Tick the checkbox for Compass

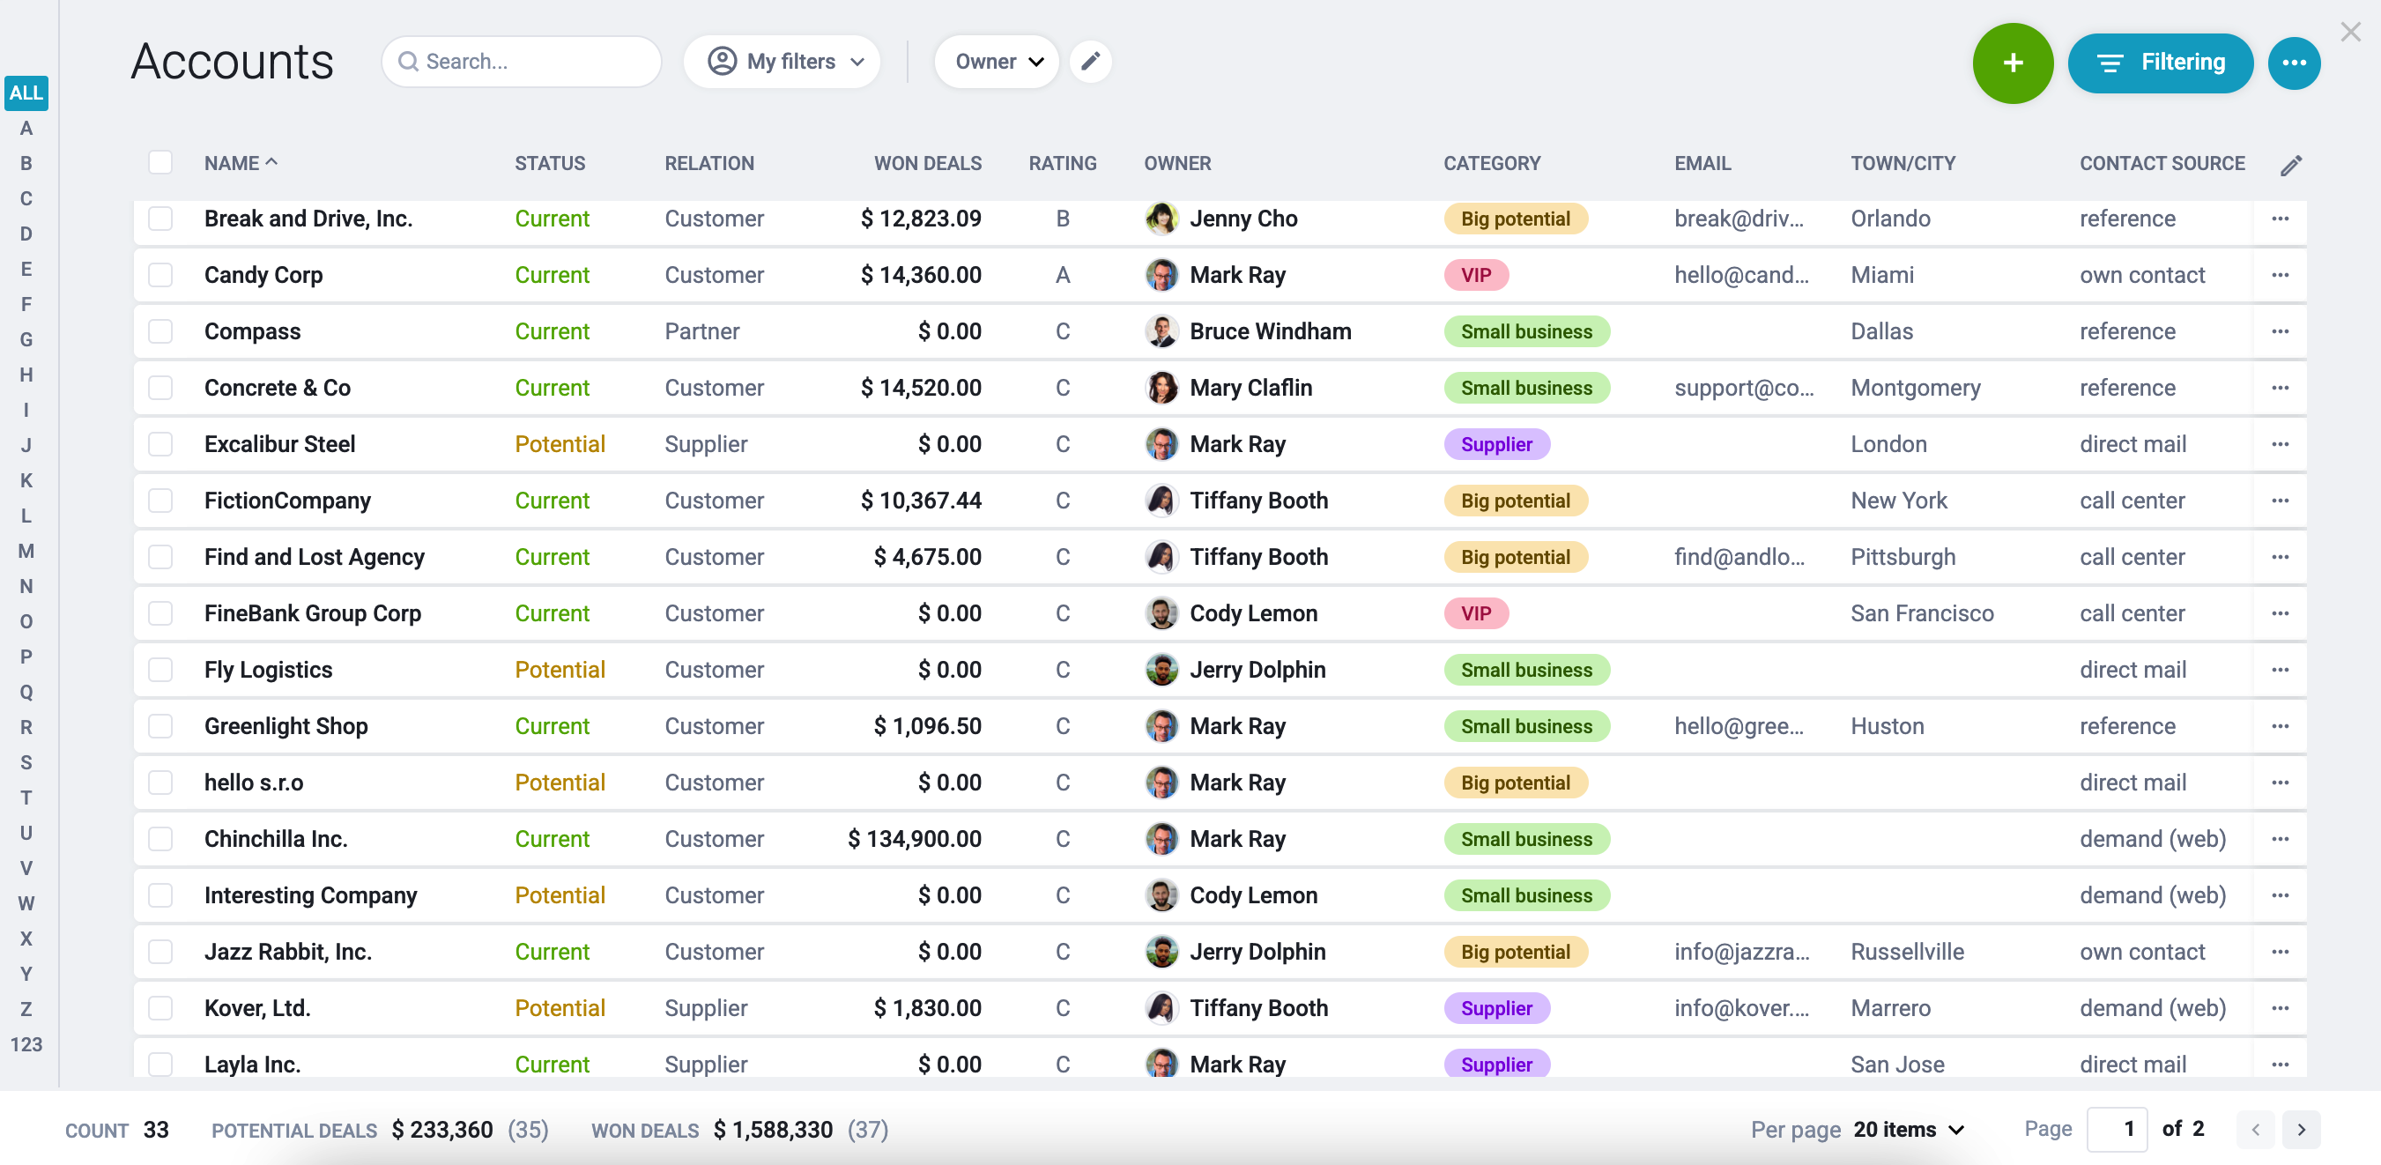161,331
